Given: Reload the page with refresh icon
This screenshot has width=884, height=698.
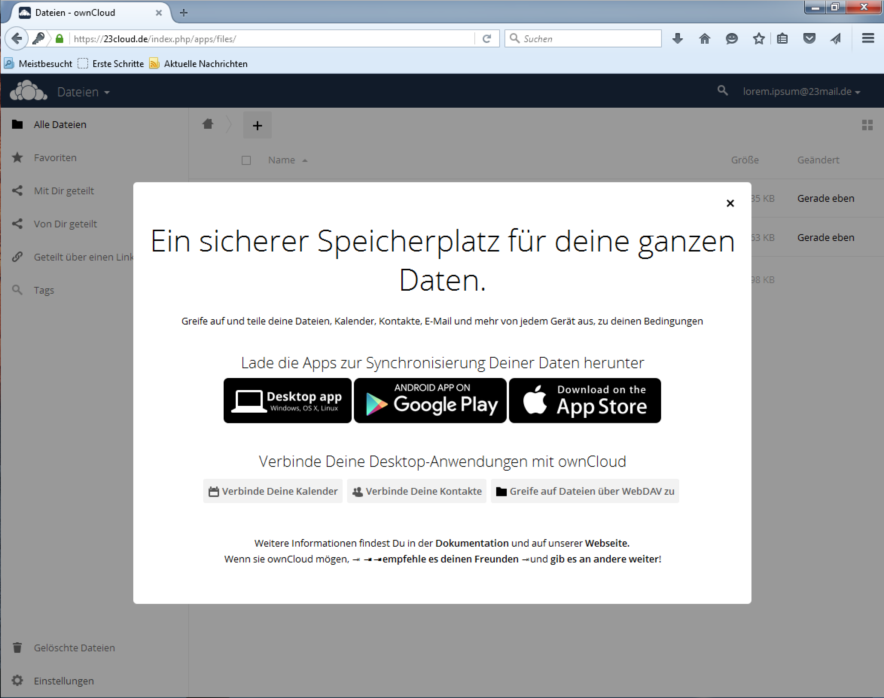Looking at the screenshot, I should point(487,39).
